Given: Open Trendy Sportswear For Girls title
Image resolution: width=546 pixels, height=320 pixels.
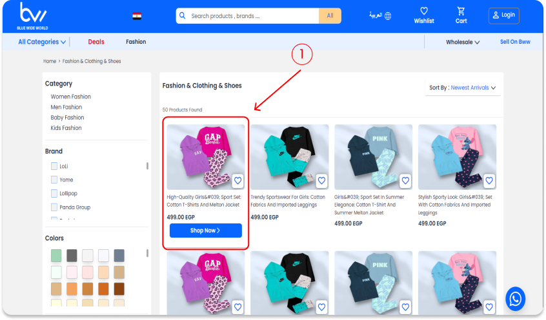Looking at the screenshot, I should (288, 201).
